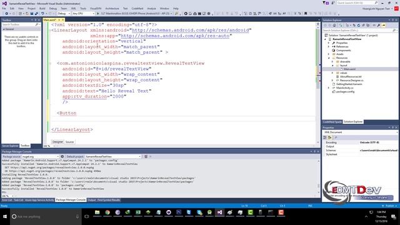Image resolution: width=400 pixels, height=225 pixels.
Task: Expand the References node
Action: click(329, 47)
